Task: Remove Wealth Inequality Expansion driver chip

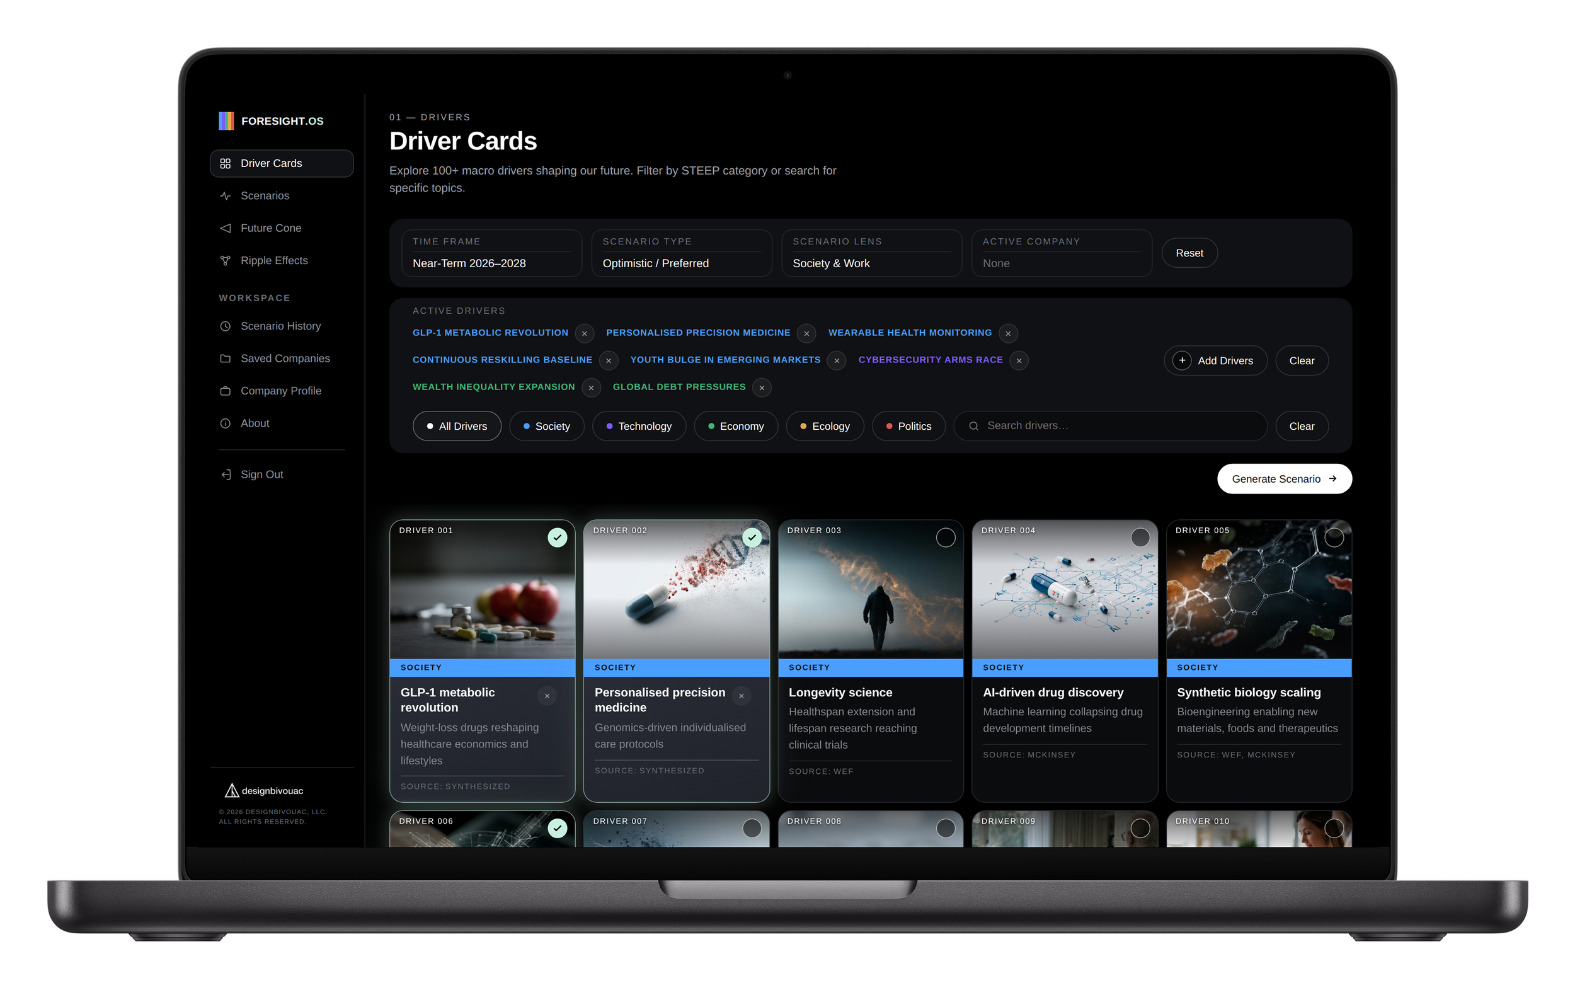Action: pos(591,388)
